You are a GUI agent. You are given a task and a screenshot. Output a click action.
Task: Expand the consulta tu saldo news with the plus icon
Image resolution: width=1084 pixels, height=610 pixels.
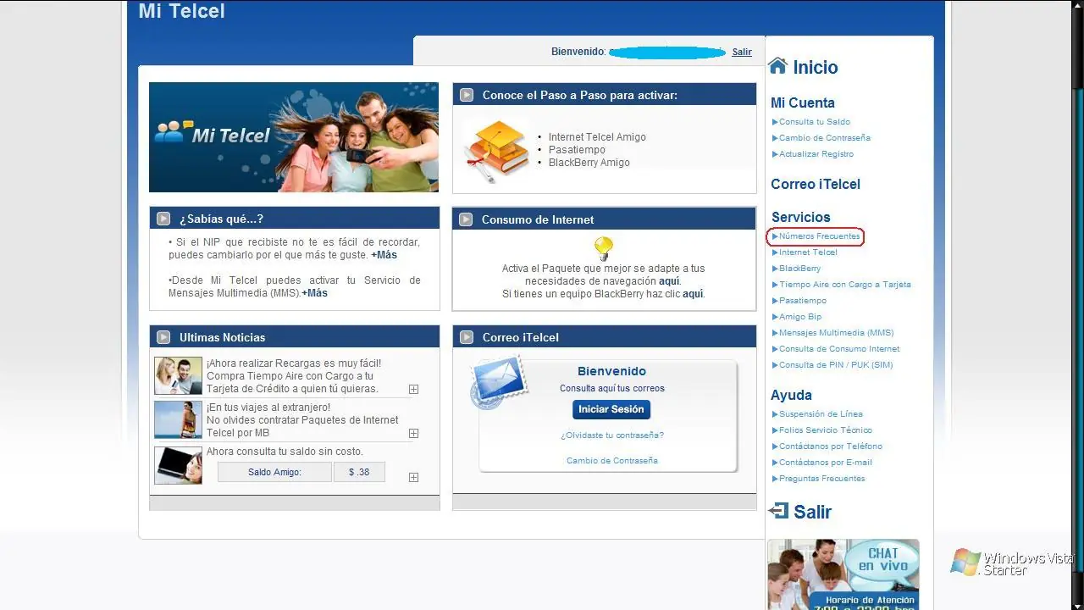pos(413,478)
